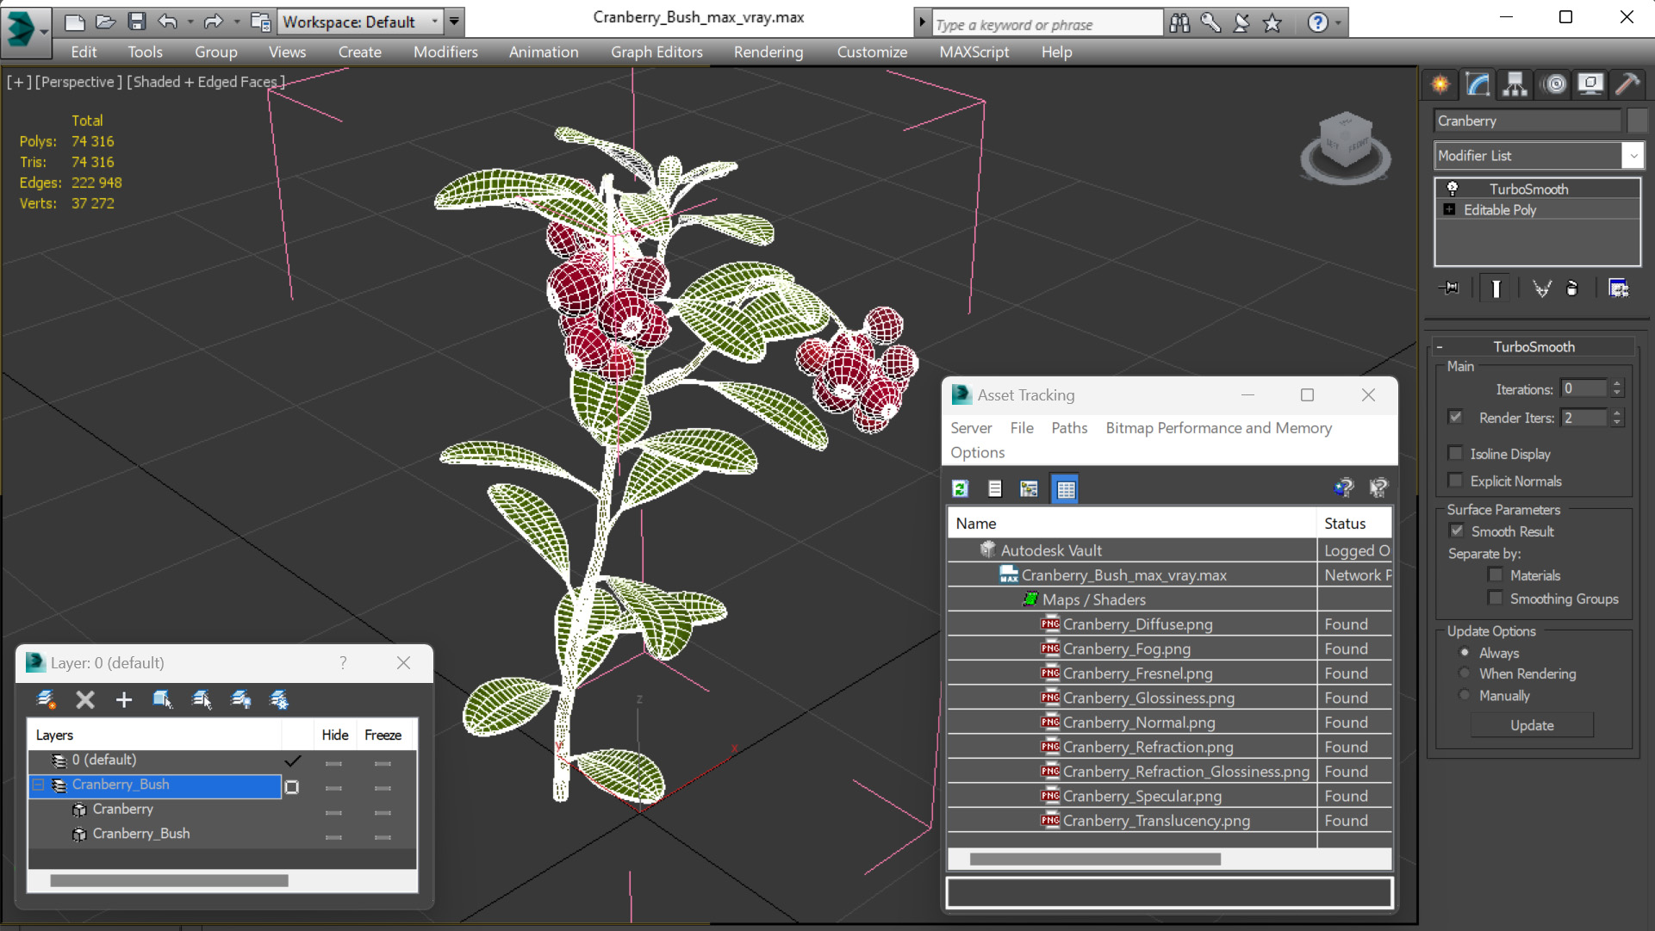The height and width of the screenshot is (931, 1655).
Task: Open the Utilities hammer panel
Action: click(x=1627, y=84)
